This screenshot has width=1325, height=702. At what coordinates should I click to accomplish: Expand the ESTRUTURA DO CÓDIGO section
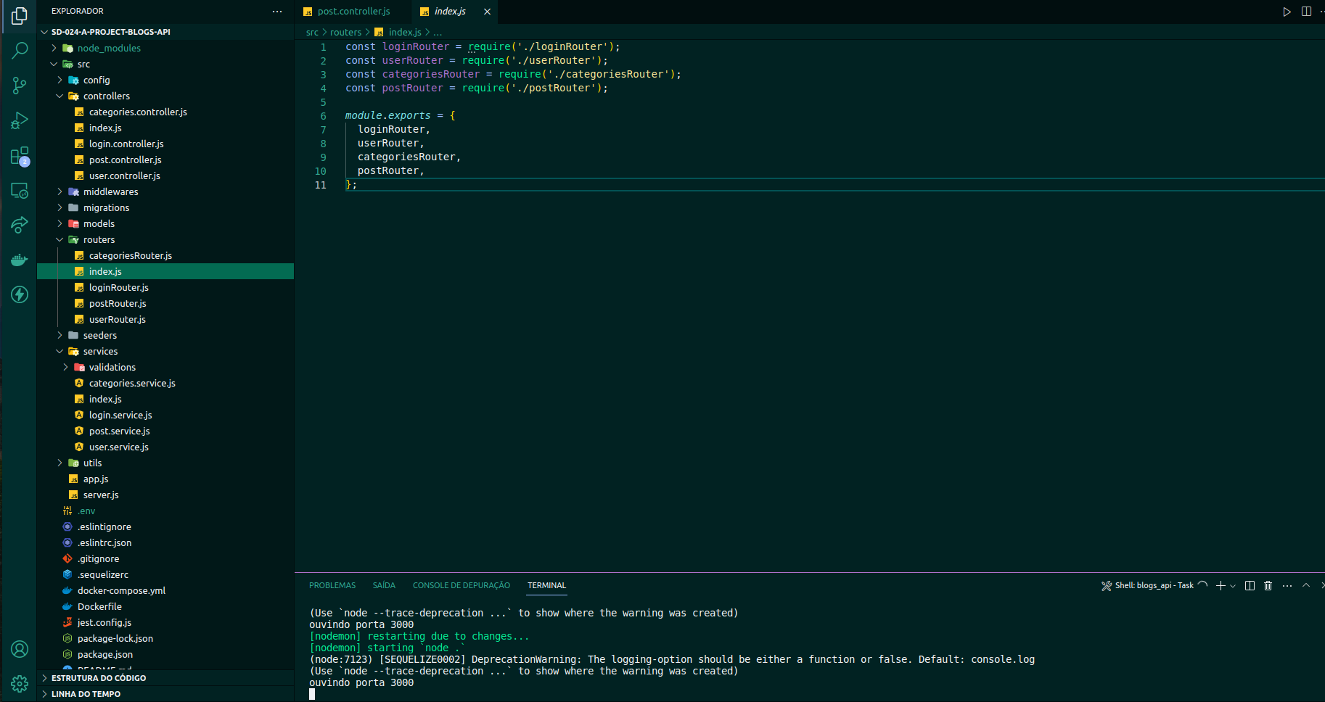165,678
